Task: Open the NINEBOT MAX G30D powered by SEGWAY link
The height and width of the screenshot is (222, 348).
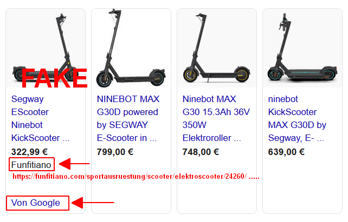Action: 128,118
